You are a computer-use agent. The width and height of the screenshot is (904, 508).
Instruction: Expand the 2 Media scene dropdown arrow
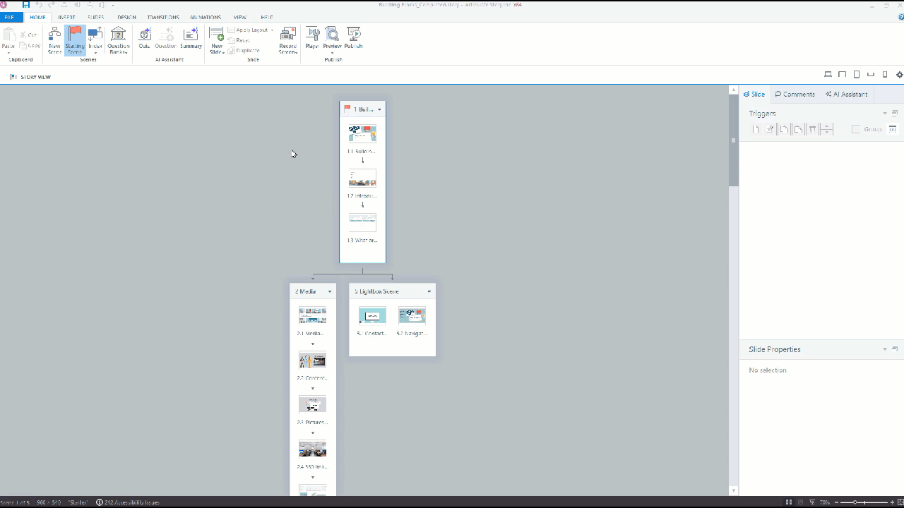[330, 291]
